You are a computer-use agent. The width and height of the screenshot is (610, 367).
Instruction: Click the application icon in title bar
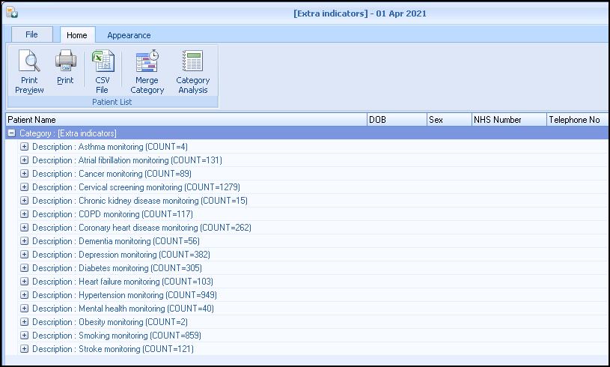coord(12,13)
